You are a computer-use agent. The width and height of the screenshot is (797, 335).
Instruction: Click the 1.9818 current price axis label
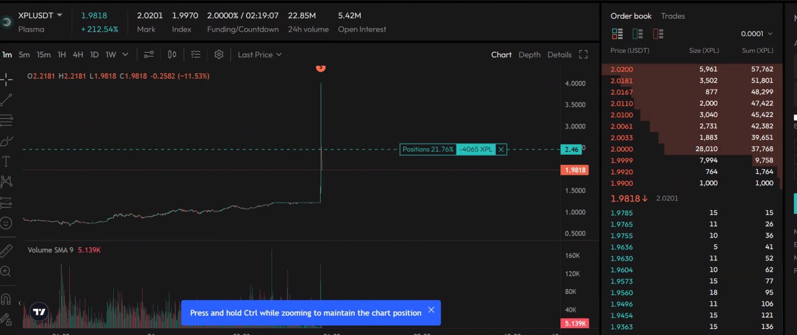tap(574, 170)
